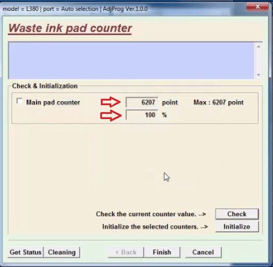The width and height of the screenshot is (273, 267).
Task: Click the 'Check & Initialization' group label
Action: (x=45, y=86)
